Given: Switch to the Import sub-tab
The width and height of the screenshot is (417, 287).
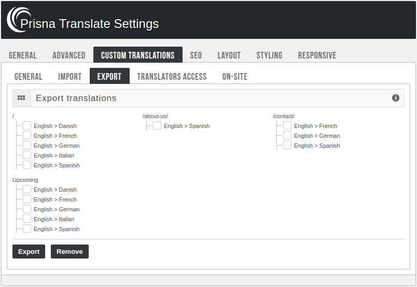Looking at the screenshot, I should tap(70, 77).
